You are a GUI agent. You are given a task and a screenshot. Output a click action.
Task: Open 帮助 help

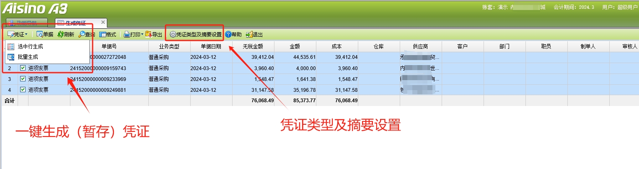233,34
